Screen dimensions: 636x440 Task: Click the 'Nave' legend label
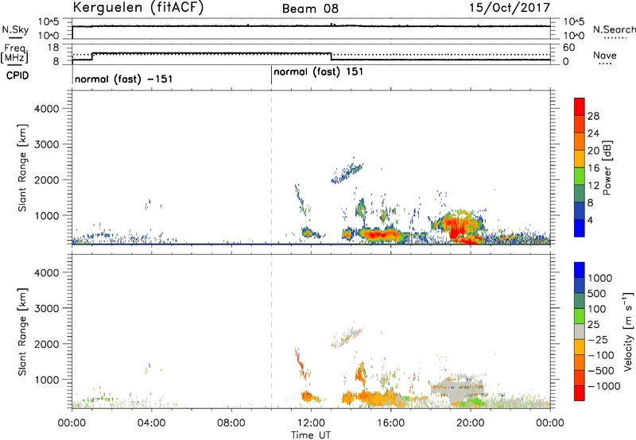point(605,56)
